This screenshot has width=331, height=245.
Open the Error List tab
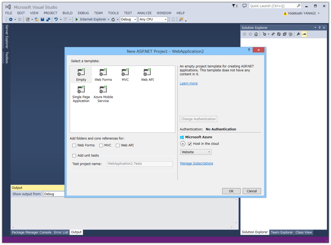click(61, 232)
